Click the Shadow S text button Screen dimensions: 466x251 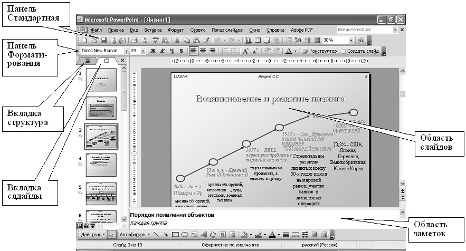point(182,51)
